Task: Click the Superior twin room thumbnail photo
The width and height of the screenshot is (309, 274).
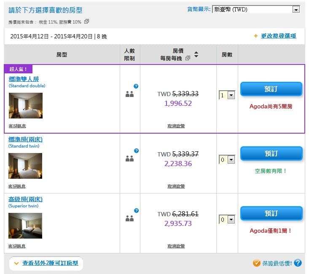Action: point(26,226)
